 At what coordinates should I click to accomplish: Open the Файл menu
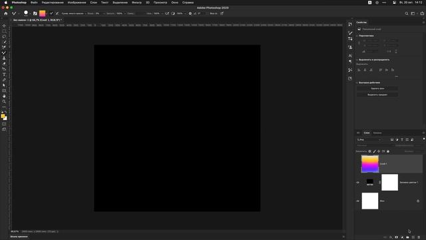tap(34, 3)
